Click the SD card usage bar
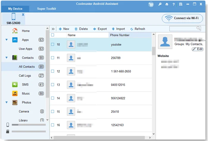Screen dimensions: 208x141 [29, 131]
